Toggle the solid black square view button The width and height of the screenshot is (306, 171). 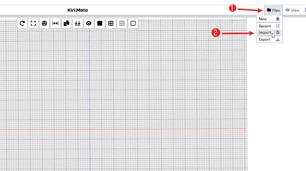pos(100,23)
